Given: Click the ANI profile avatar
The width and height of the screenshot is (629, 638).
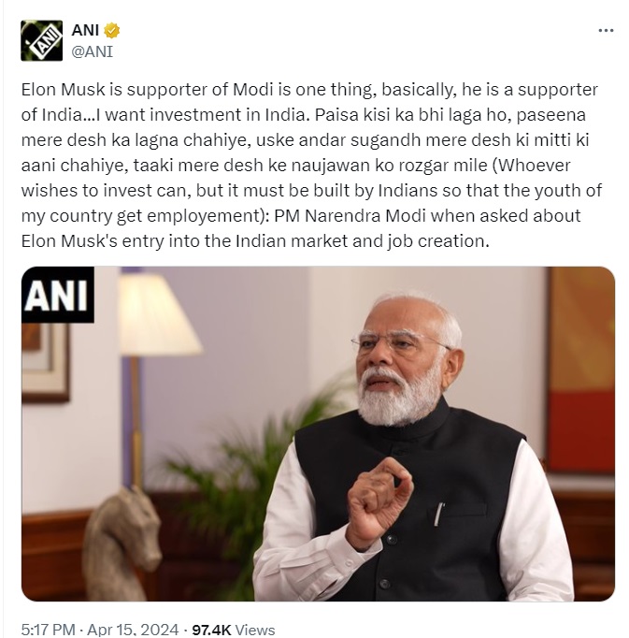Looking at the screenshot, I should point(40,40).
